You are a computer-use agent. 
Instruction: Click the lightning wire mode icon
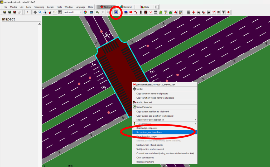point(166,12)
